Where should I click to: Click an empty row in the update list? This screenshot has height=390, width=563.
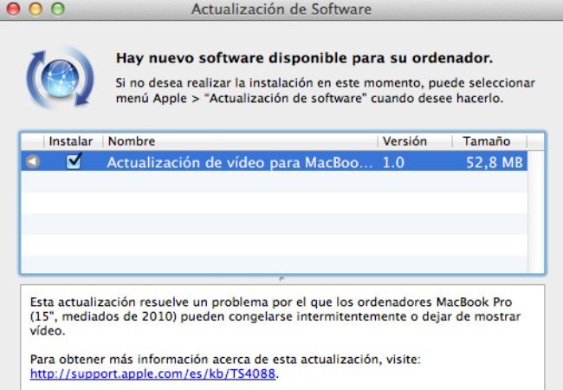281,224
